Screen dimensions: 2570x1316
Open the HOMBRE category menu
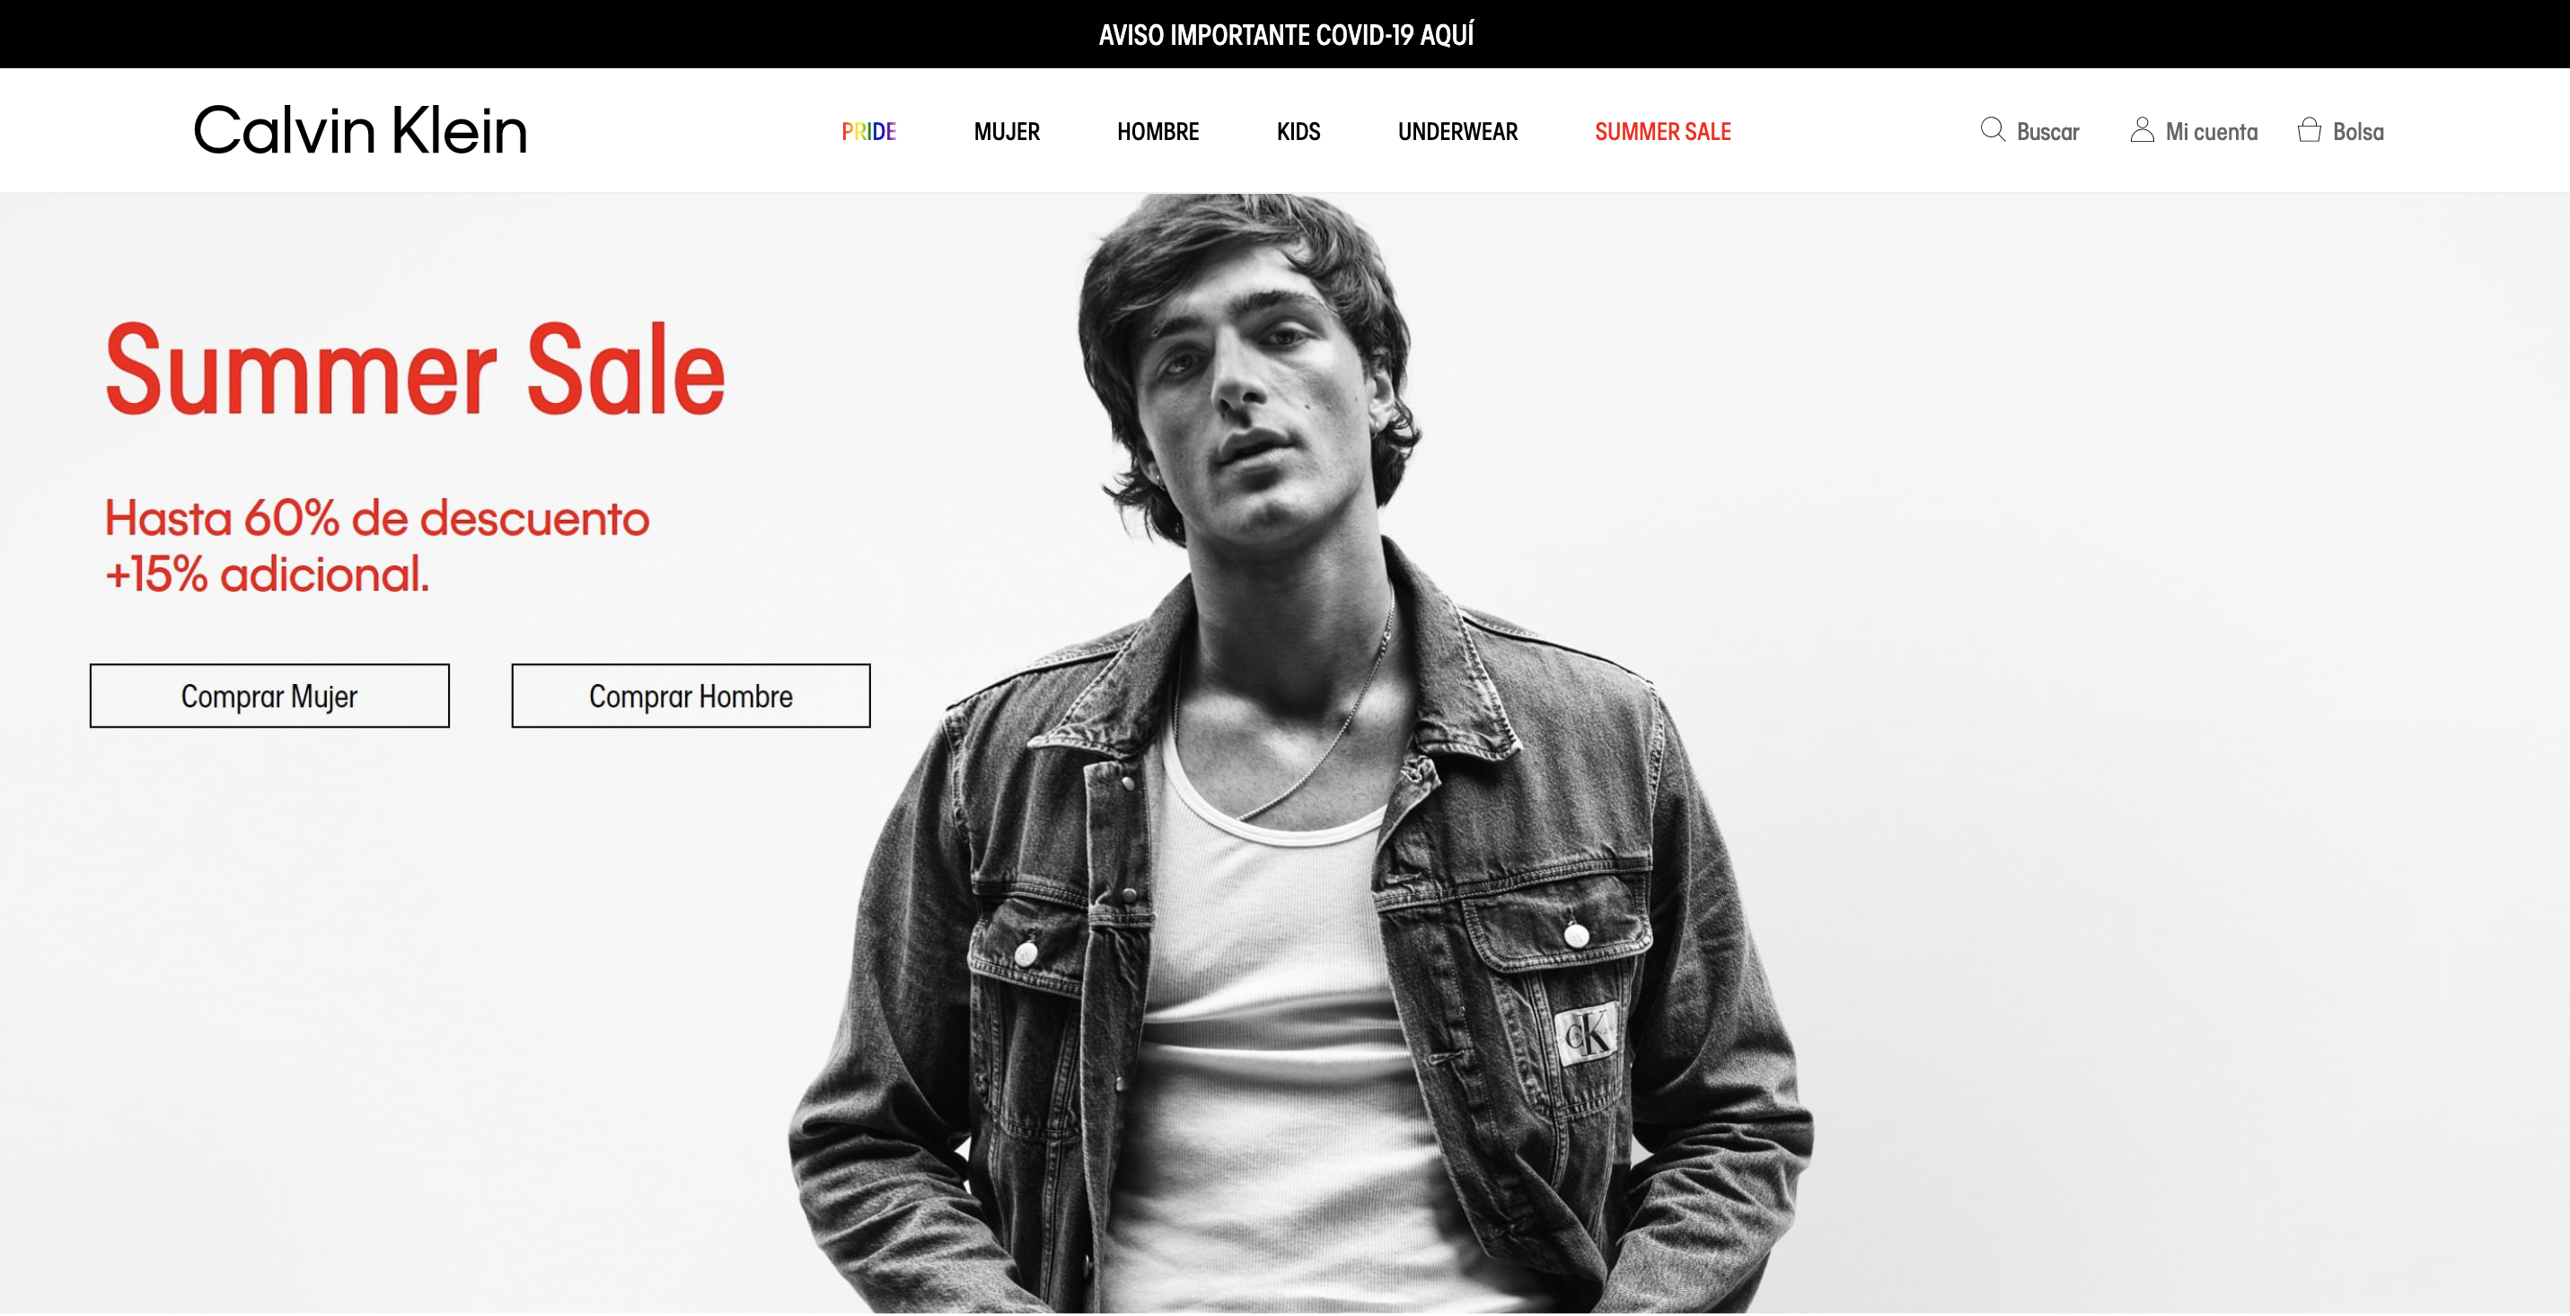click(x=1157, y=132)
